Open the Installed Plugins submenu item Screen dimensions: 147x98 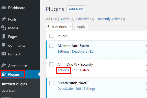(x=14, y=84)
